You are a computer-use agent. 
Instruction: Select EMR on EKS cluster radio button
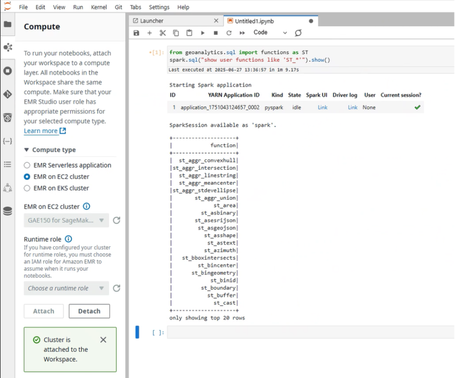pyautogui.click(x=27, y=188)
